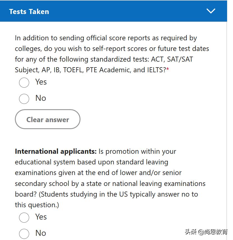Click the rounded Clear answer pill control

(x=47, y=119)
